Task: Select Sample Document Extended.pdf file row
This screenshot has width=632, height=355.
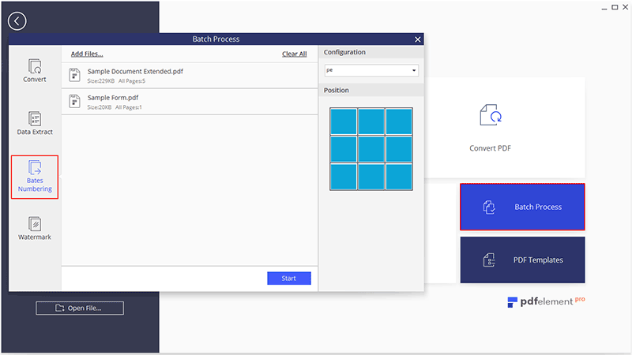Action: [x=190, y=75]
